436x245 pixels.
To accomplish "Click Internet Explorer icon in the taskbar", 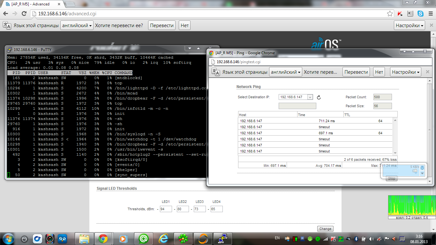I will (163, 238).
